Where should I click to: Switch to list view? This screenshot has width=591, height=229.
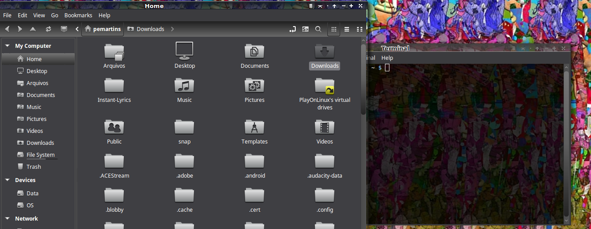347,29
